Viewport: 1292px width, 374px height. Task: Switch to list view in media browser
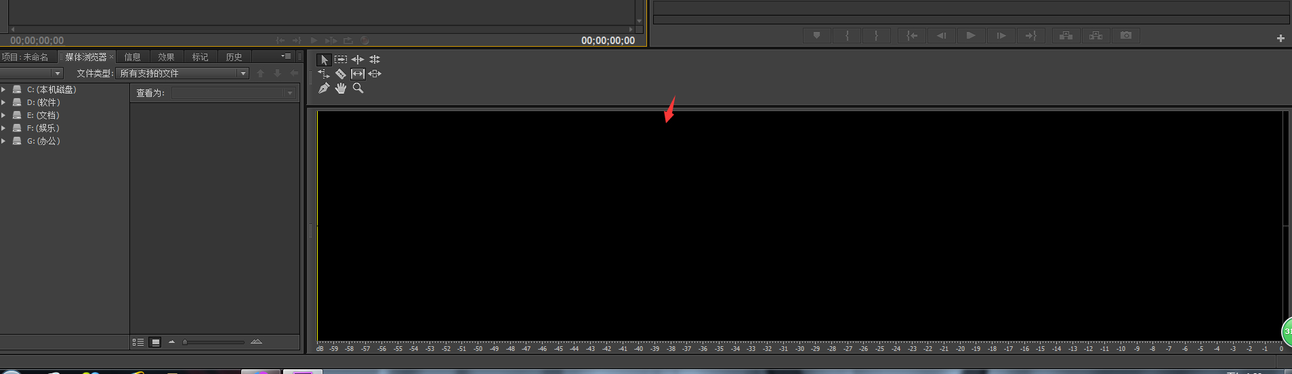point(138,342)
